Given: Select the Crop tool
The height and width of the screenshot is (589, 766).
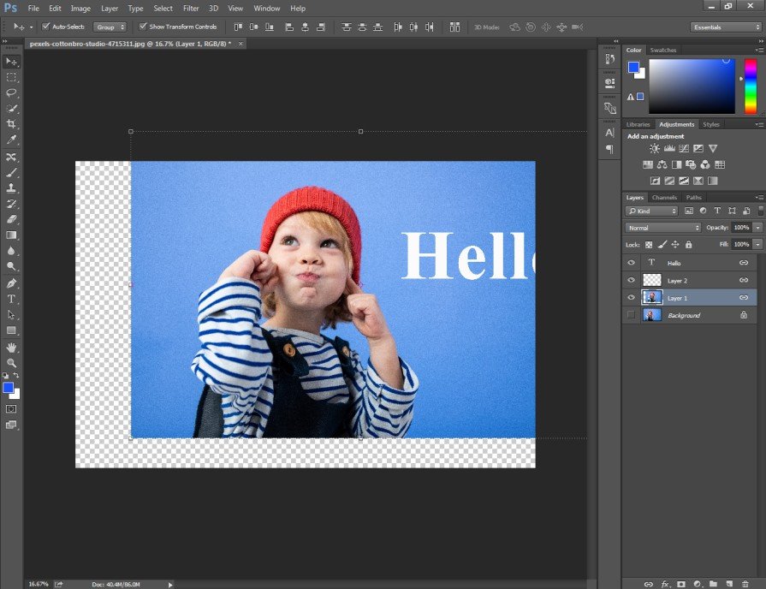Looking at the screenshot, I should pyautogui.click(x=11, y=123).
